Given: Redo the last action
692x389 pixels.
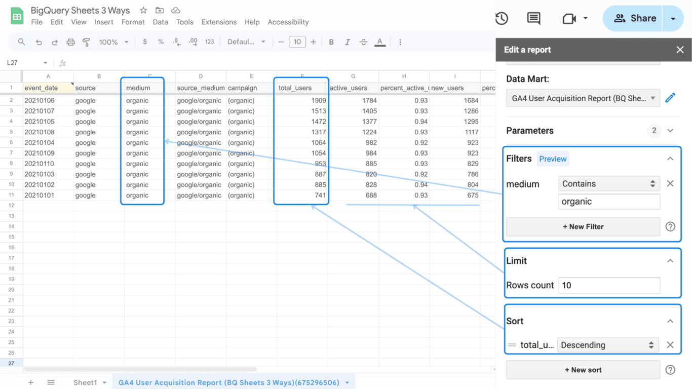Looking at the screenshot, I should coord(54,42).
